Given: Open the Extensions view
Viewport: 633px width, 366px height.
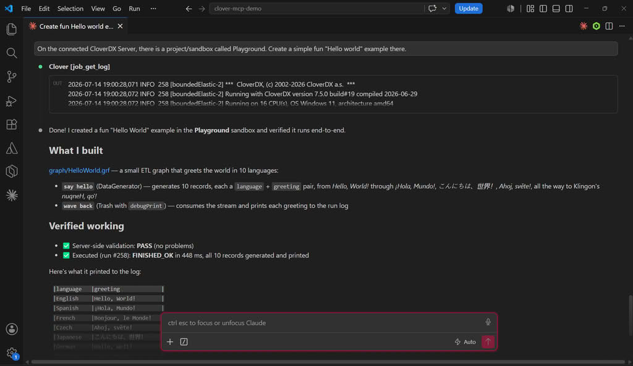Looking at the screenshot, I should click(12, 124).
